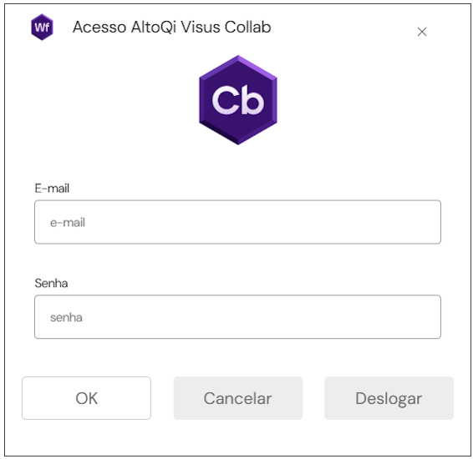Dismiss the login window with the X icon
This screenshot has width=473, height=459.
[422, 32]
